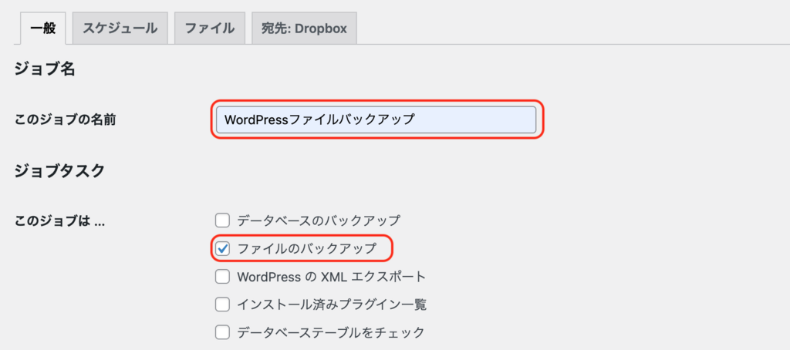Image resolution: width=790 pixels, height=350 pixels.
Task: Open the 一般 tab
Action: coord(43,29)
